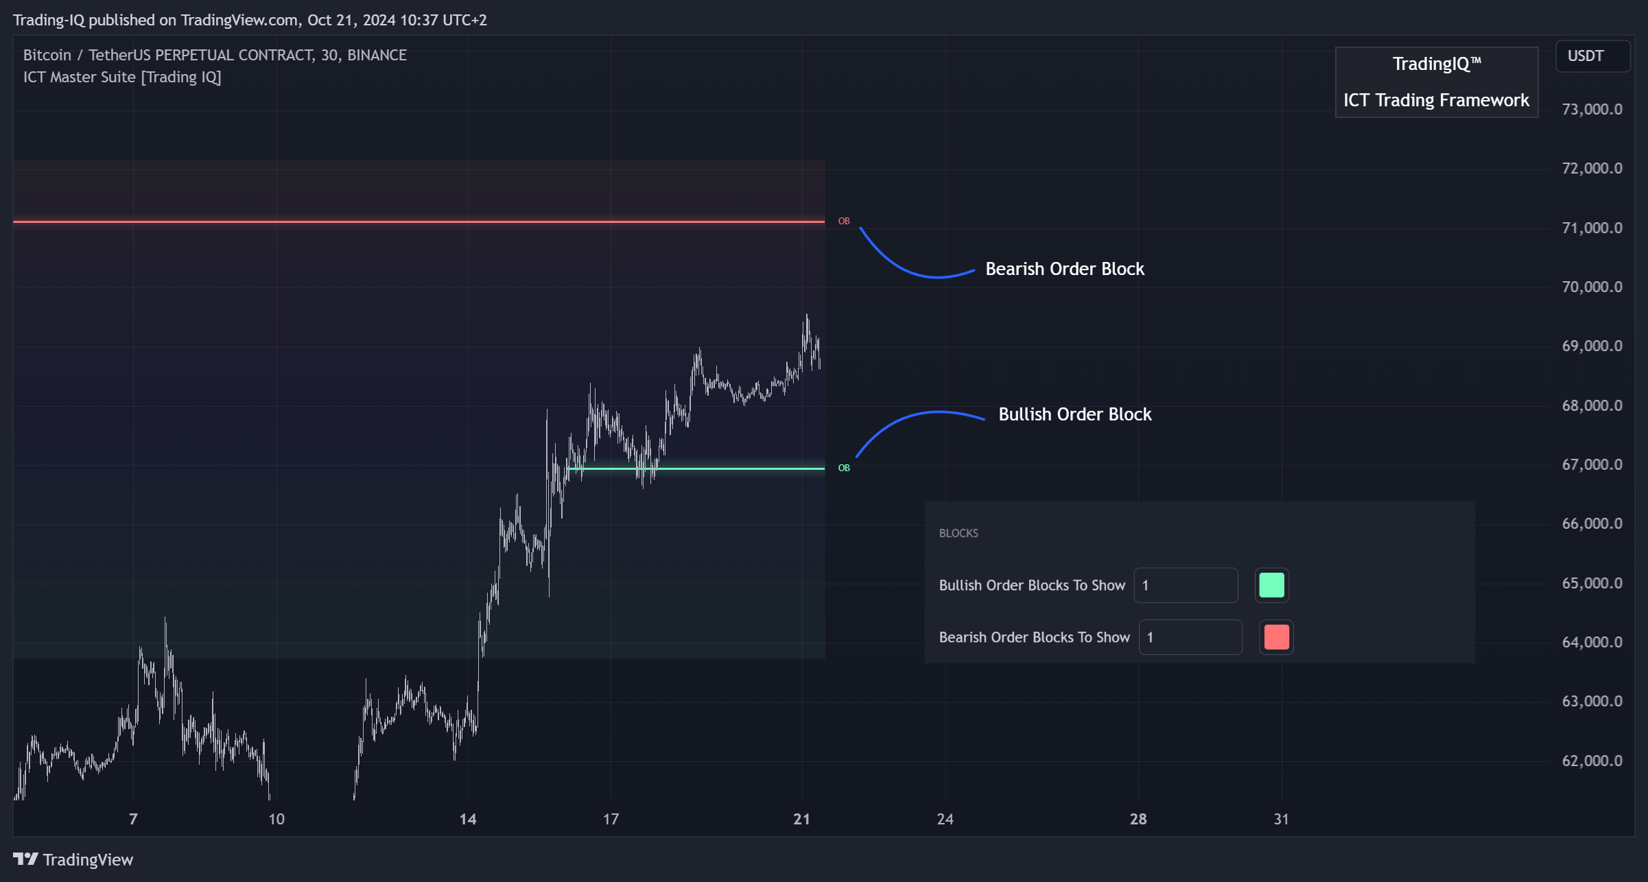This screenshot has width=1648, height=882.
Task: Click the USDT currency button
Action: (x=1592, y=56)
